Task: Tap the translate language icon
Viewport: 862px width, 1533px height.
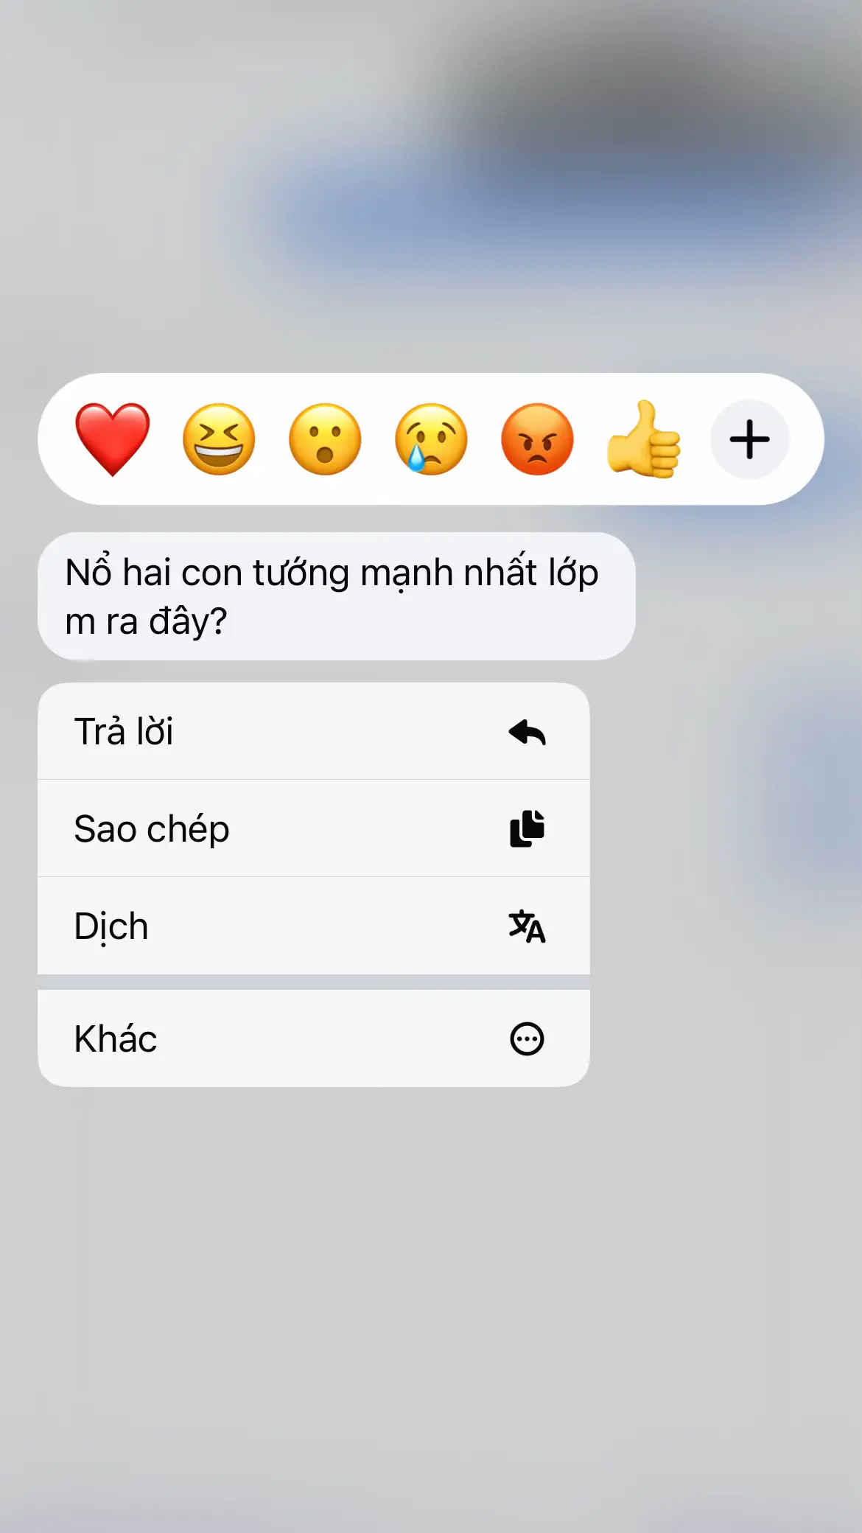Action: [x=527, y=926]
